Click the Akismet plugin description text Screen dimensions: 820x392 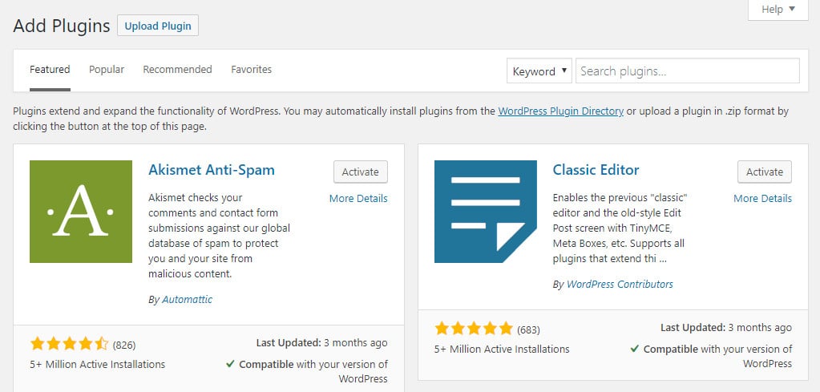(219, 236)
